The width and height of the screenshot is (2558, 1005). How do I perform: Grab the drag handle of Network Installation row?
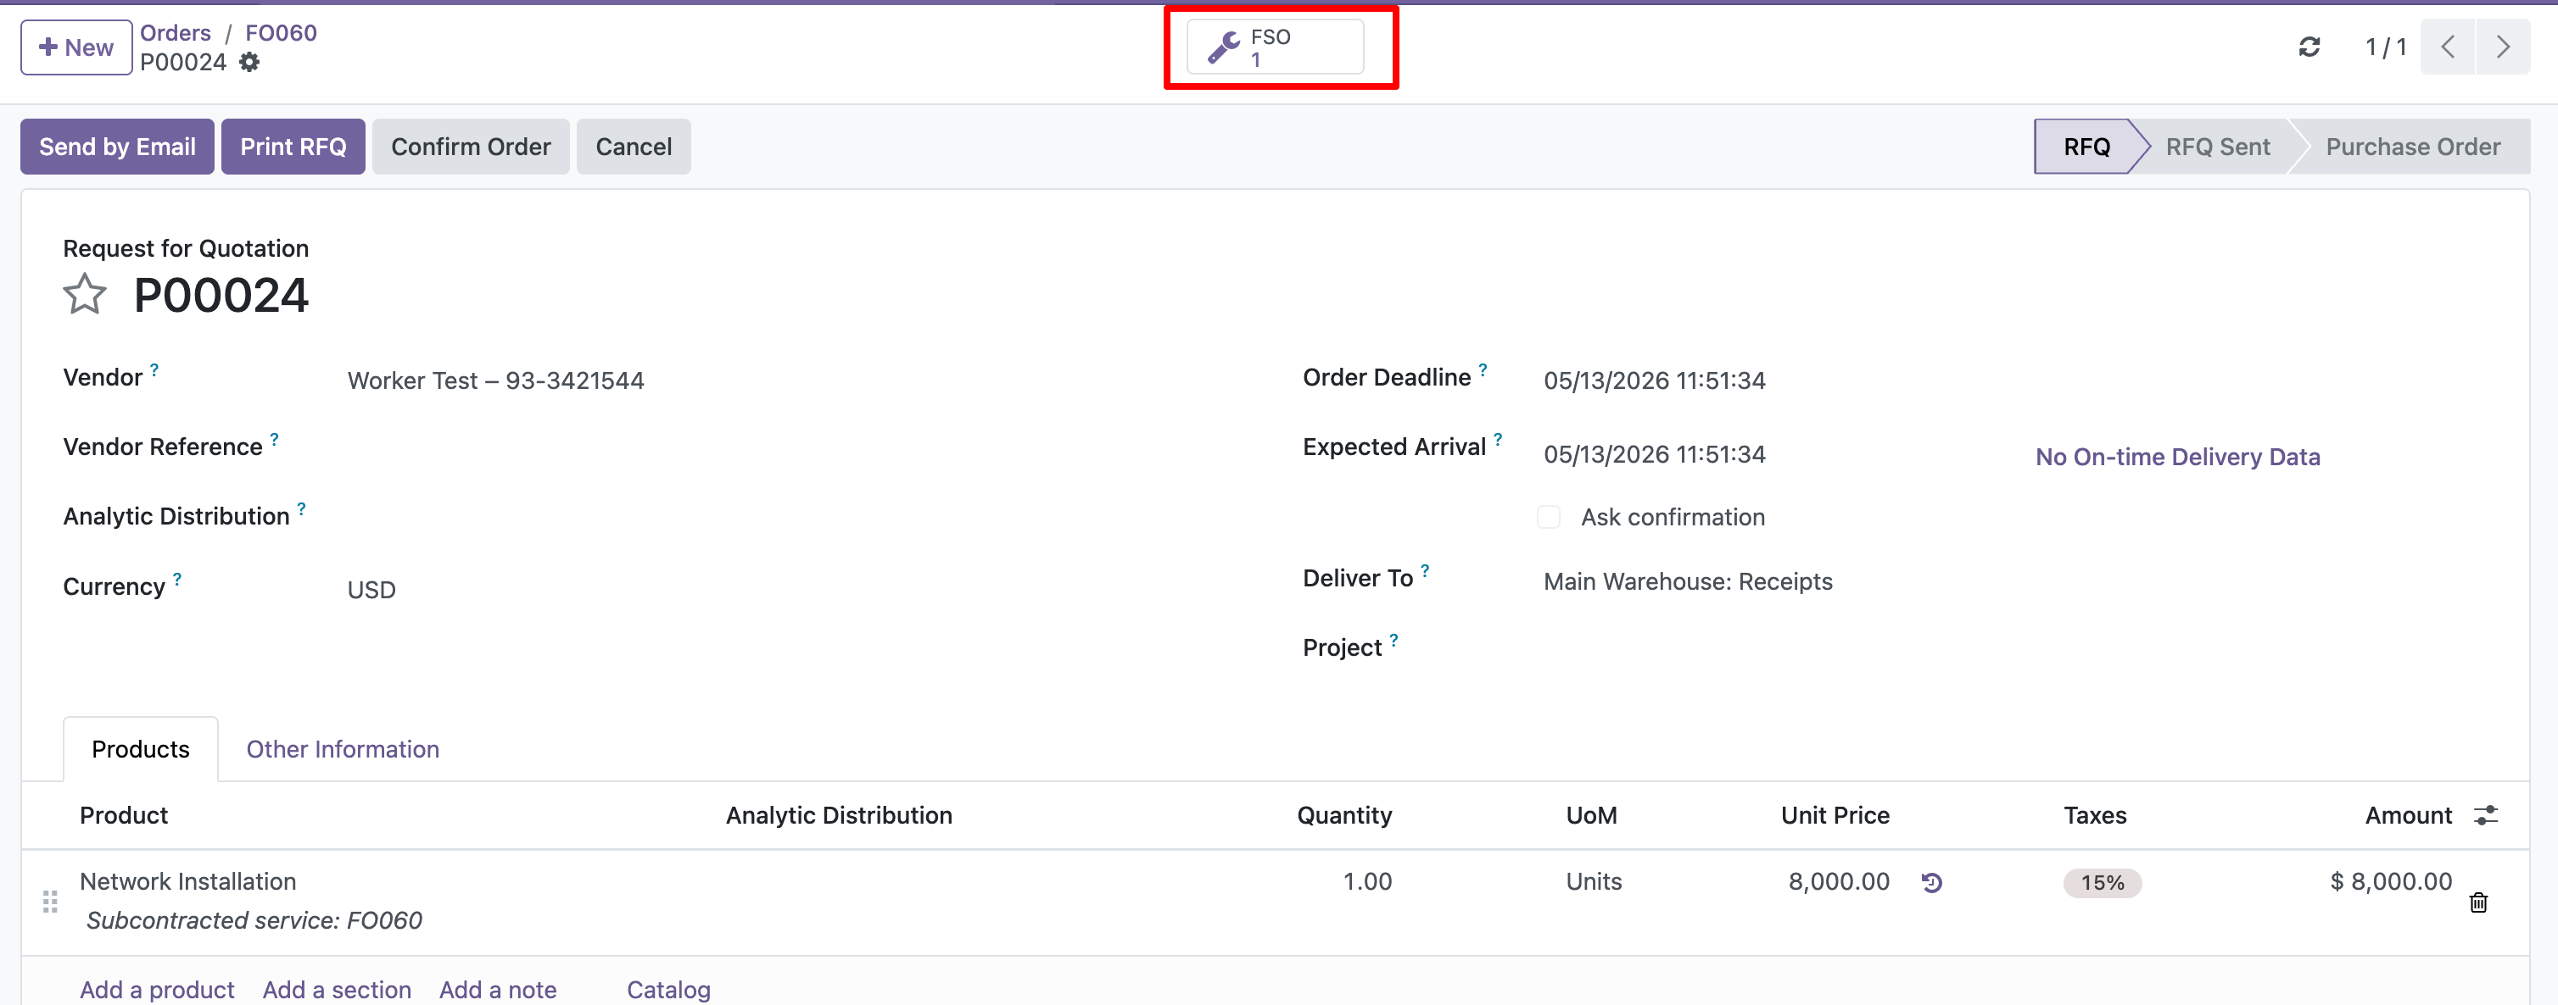coord(50,902)
